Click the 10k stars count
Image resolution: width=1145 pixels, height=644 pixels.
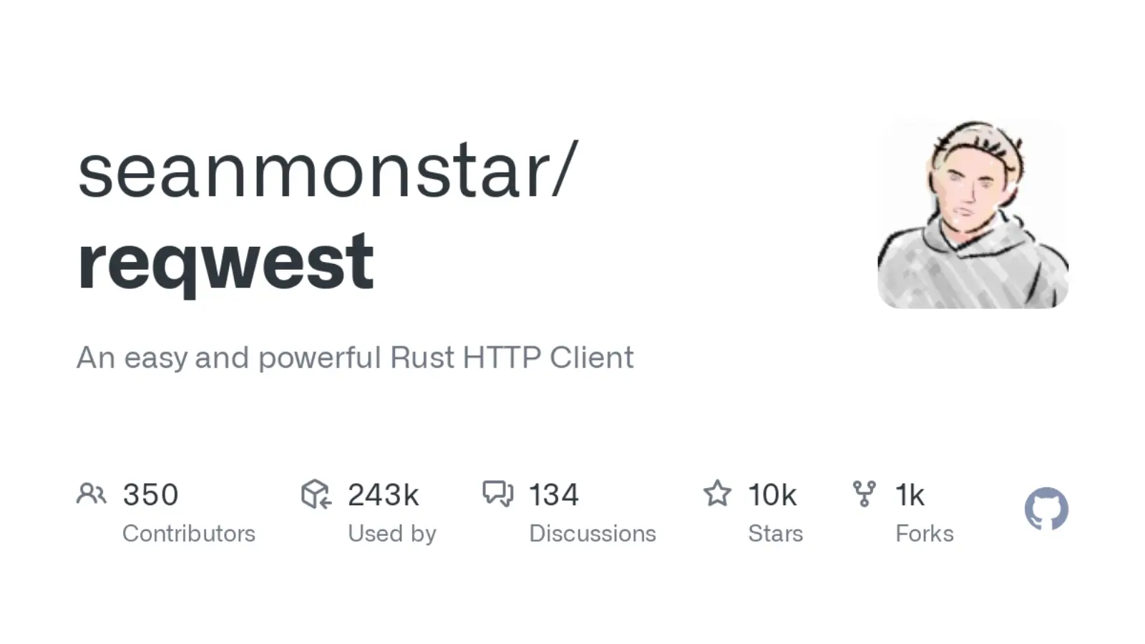pyautogui.click(x=772, y=494)
